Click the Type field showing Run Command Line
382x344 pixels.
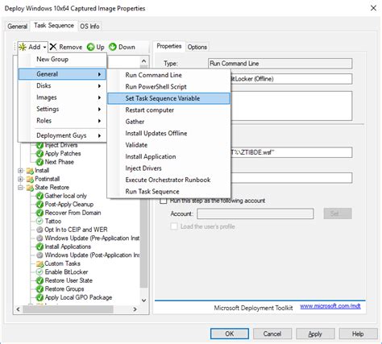pos(280,64)
